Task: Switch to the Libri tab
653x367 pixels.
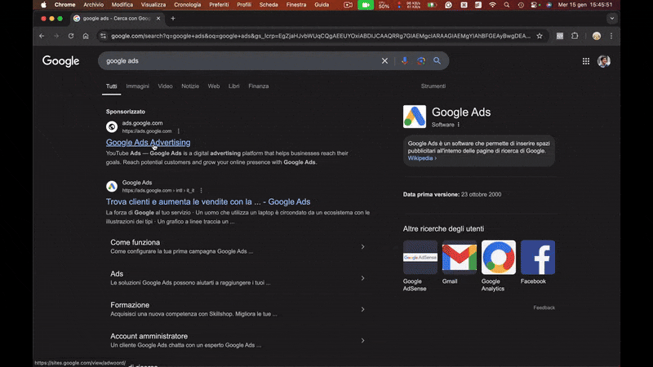Action: click(233, 86)
